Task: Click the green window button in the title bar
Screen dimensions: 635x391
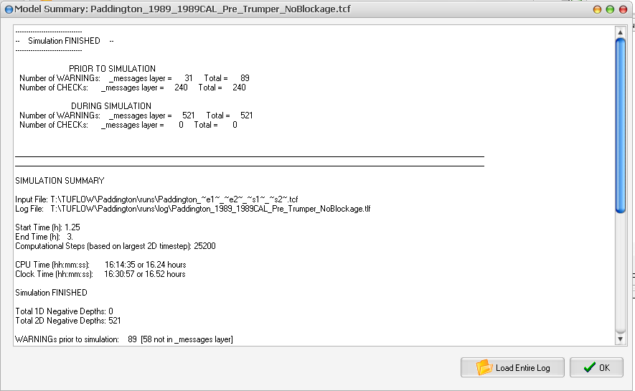Action: (611, 9)
